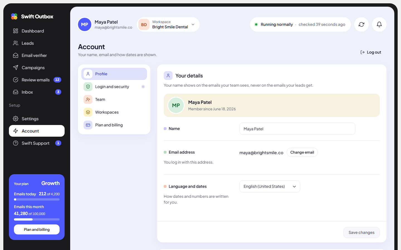This screenshot has width=401, height=250.
Task: Click the email address beside Change email
Action: [261, 152]
